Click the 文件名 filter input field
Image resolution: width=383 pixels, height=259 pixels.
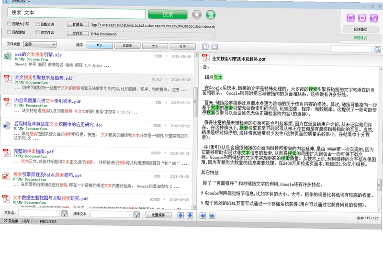pos(39,214)
